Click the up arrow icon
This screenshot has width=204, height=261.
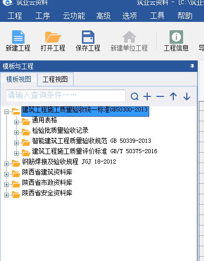173,96
